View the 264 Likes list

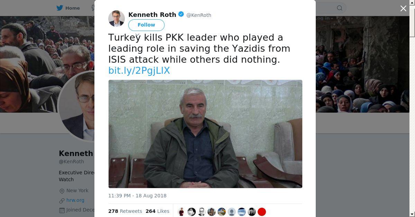157,211
